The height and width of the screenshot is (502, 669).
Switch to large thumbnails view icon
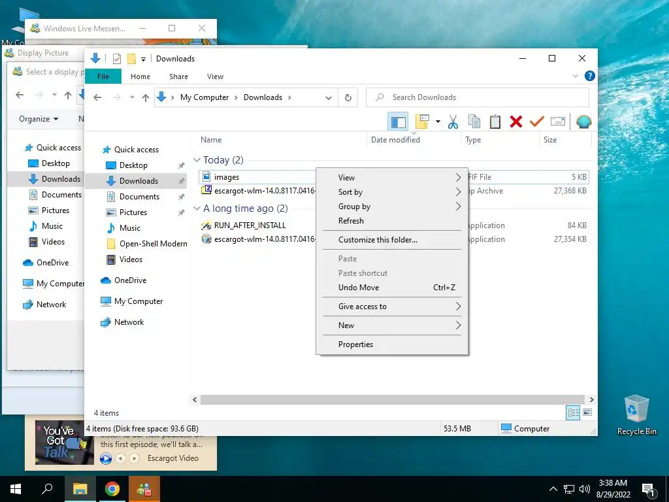click(587, 412)
